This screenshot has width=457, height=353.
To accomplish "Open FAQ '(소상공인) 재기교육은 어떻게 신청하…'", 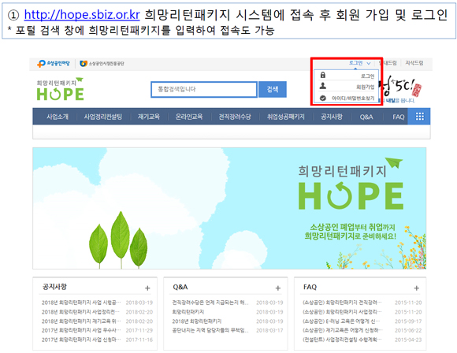I will click(x=342, y=330).
